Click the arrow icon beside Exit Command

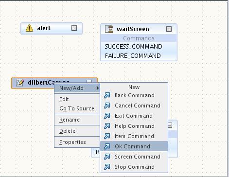(107, 116)
